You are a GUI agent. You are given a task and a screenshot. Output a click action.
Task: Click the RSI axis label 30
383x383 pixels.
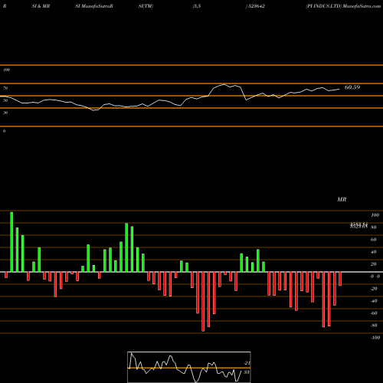(x=5, y=113)
